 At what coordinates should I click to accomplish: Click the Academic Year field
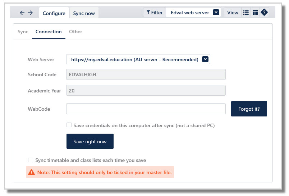[146, 90]
